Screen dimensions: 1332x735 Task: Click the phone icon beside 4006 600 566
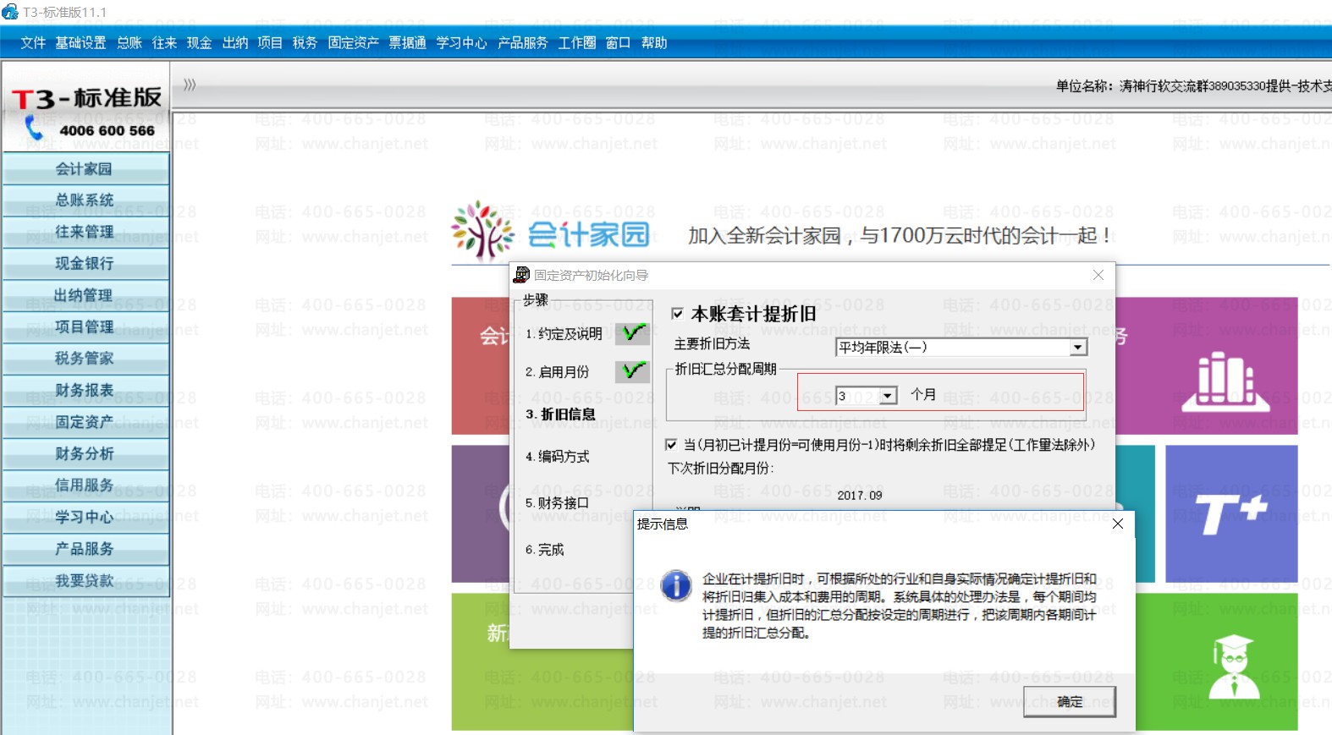click(34, 129)
